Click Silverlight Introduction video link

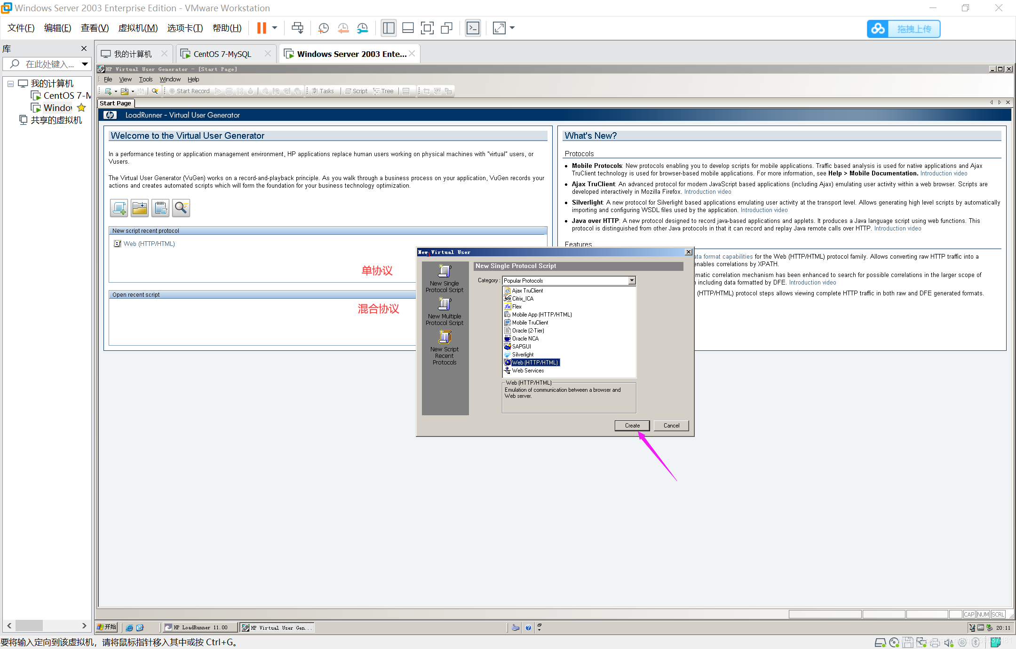click(x=764, y=210)
